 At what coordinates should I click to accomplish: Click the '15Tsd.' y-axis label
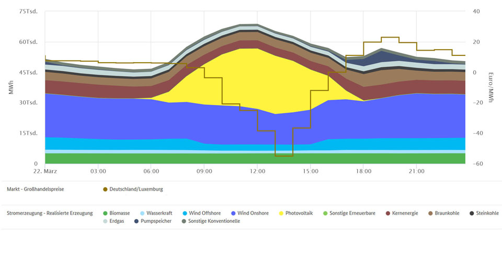coord(28,133)
